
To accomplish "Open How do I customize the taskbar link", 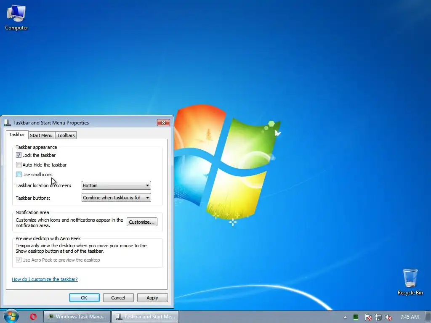I will pos(45,279).
